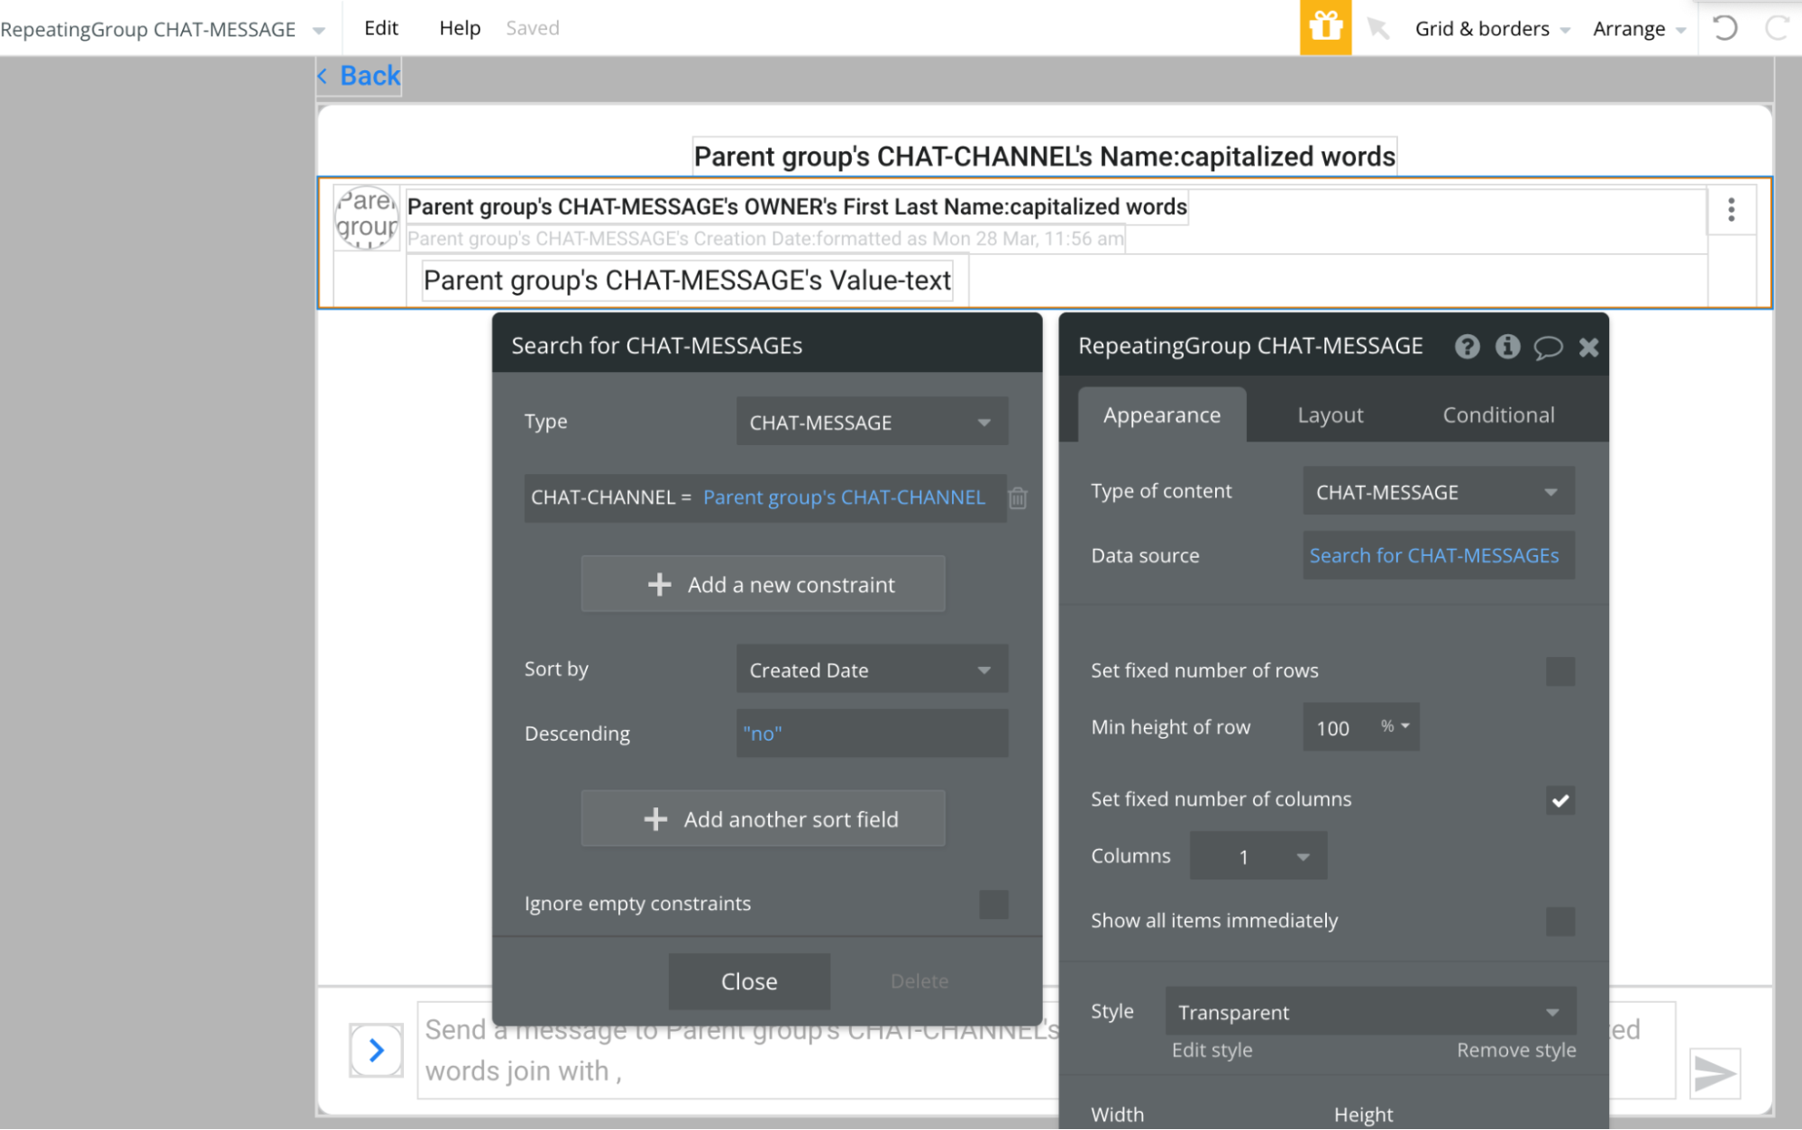Click the send message arrow icon

click(x=1714, y=1072)
